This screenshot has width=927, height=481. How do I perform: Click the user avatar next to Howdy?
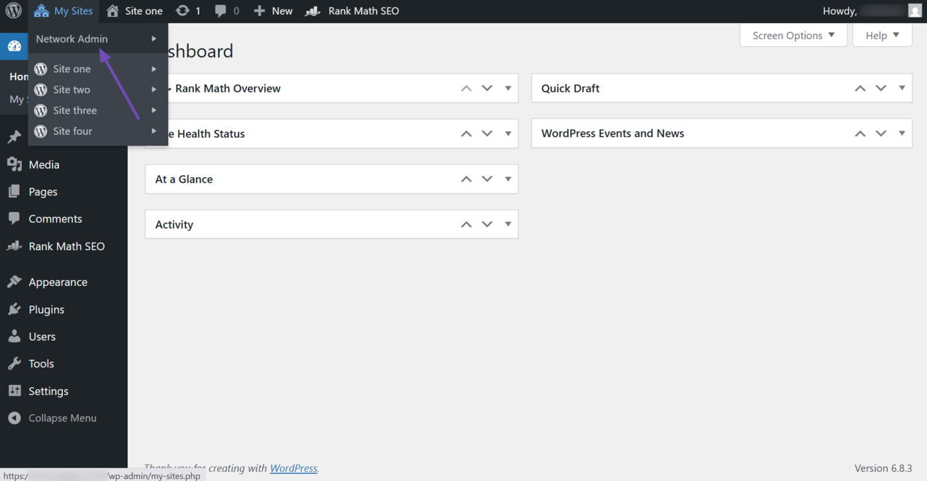click(x=914, y=11)
